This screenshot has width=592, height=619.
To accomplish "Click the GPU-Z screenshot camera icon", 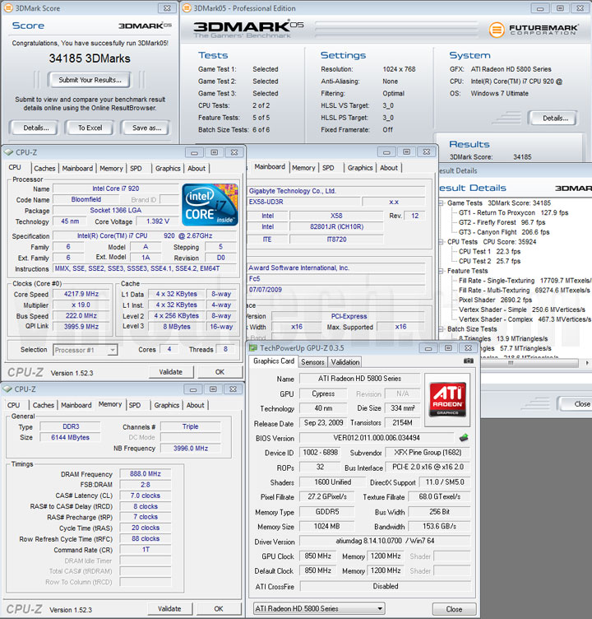I will (468, 361).
